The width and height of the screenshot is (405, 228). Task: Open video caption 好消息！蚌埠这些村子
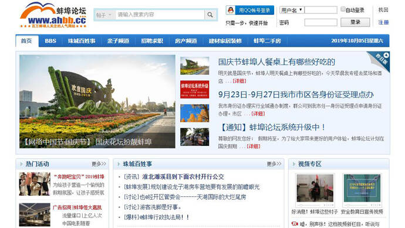point(315,212)
